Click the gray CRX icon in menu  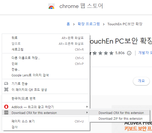click(x=6, y=112)
